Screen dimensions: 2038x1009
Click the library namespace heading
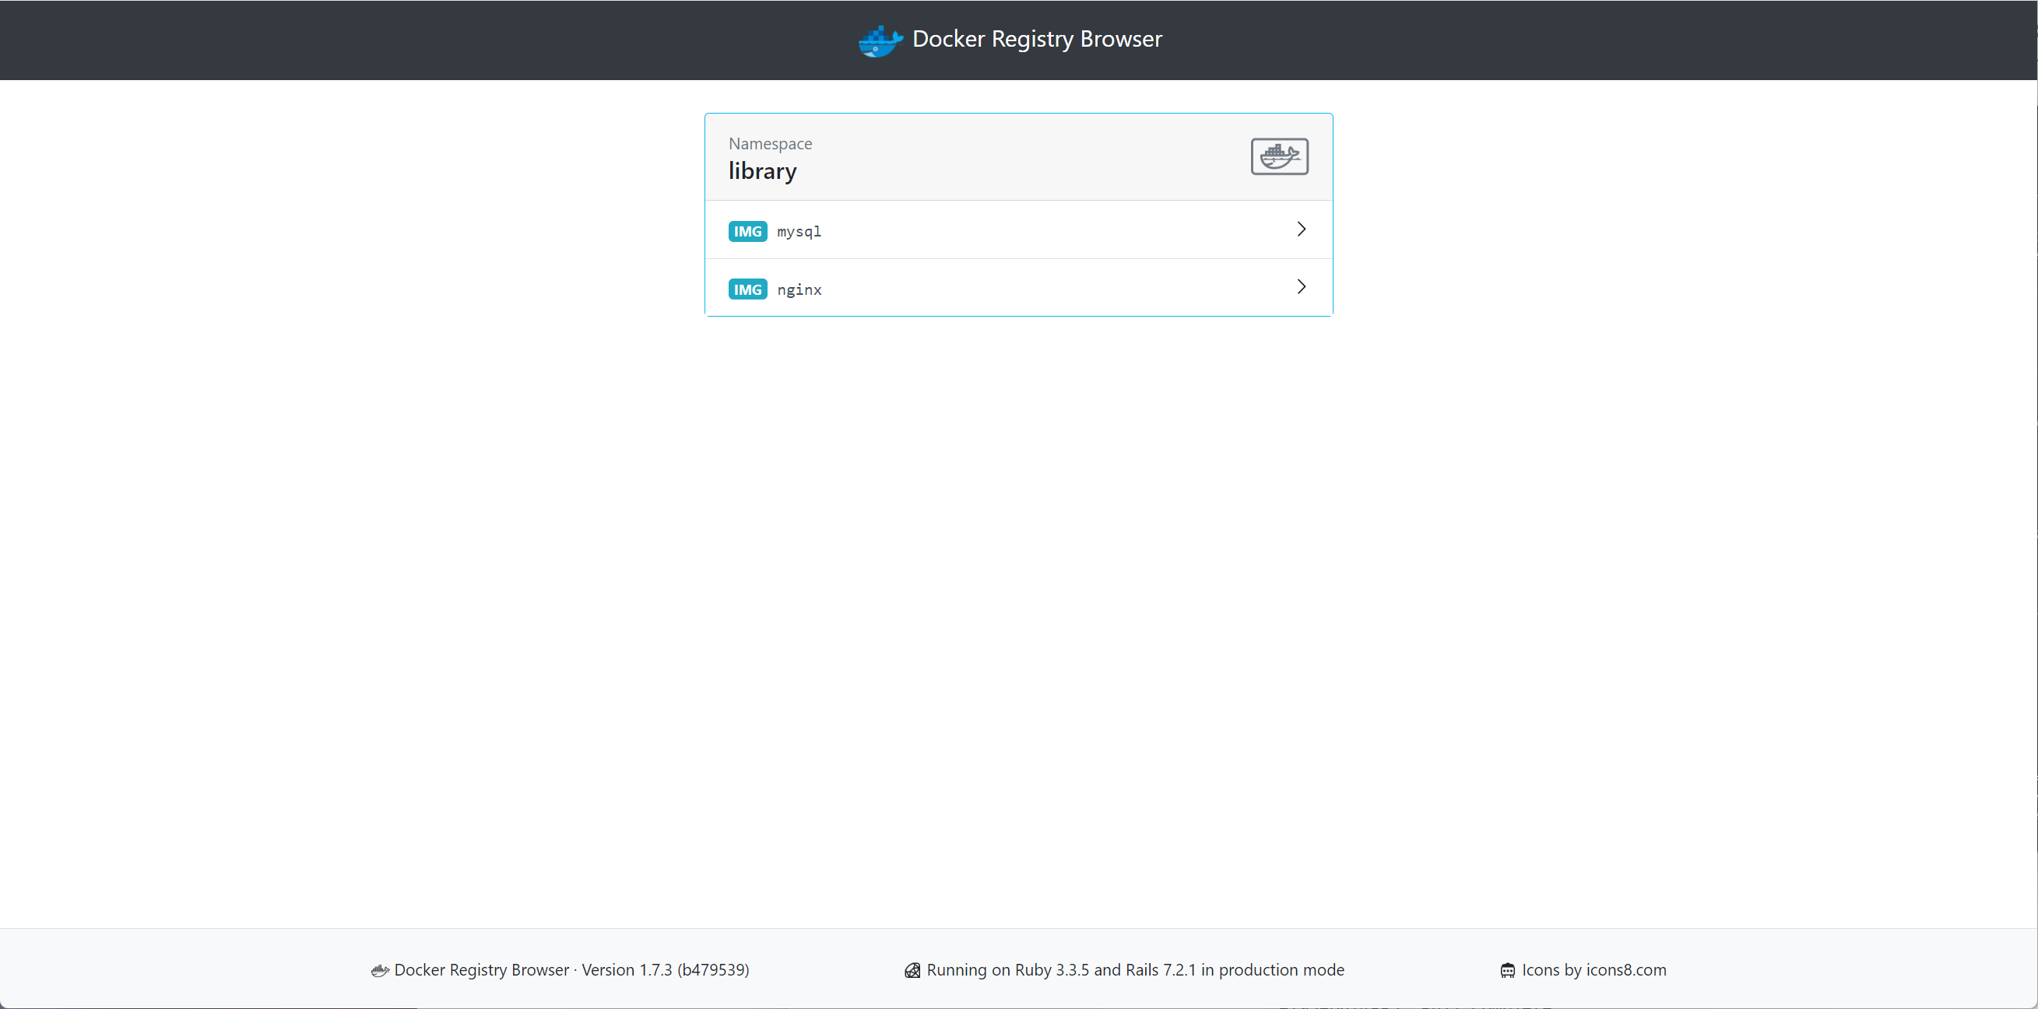762,171
